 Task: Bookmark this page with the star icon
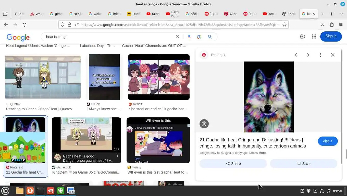(284, 24)
